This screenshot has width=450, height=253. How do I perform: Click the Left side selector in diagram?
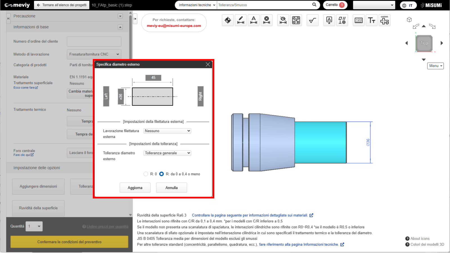tap(106, 96)
